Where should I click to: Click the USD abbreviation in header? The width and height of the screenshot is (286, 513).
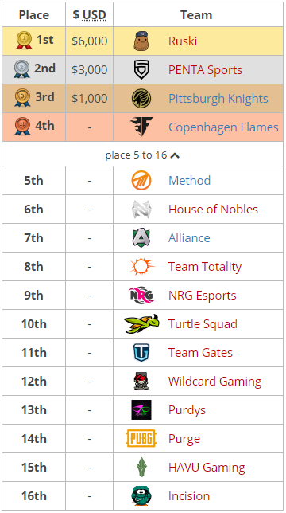click(x=94, y=14)
